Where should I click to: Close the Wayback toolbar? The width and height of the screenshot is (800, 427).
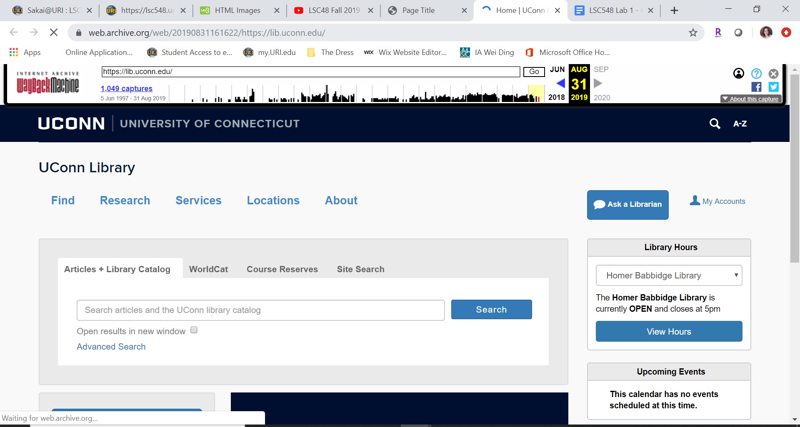(774, 74)
